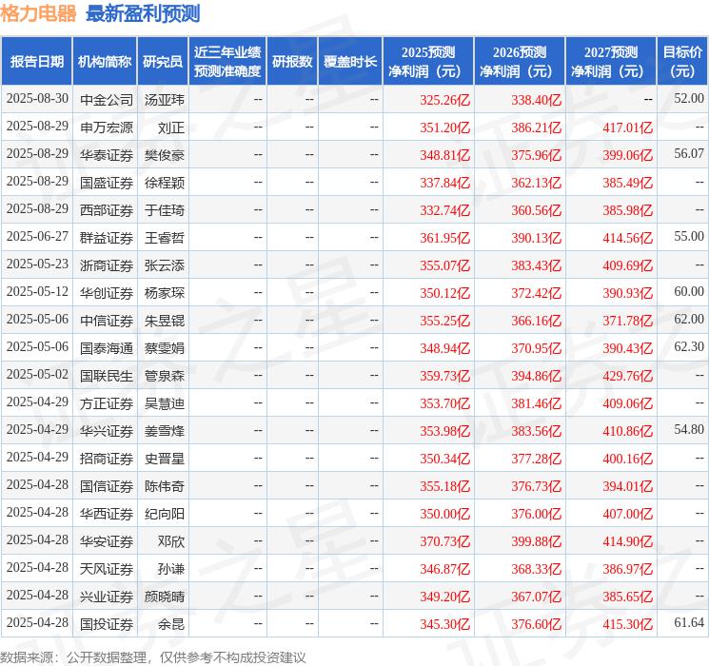This screenshot has width=709, height=666.
Task: Select analyst 史晋星
Action: [164, 459]
